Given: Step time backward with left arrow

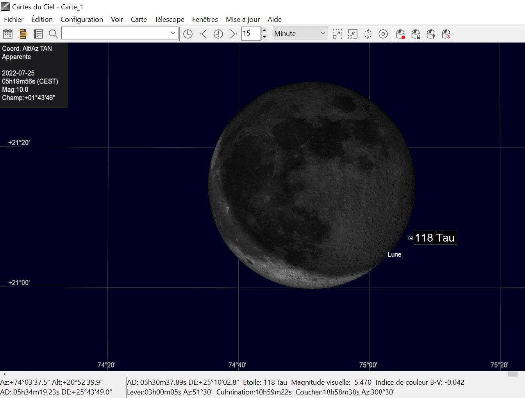Looking at the screenshot, I should pyautogui.click(x=203, y=34).
